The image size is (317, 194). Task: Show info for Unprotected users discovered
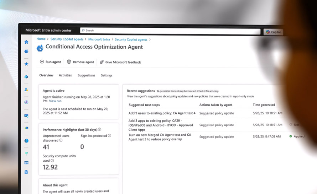point(61,140)
